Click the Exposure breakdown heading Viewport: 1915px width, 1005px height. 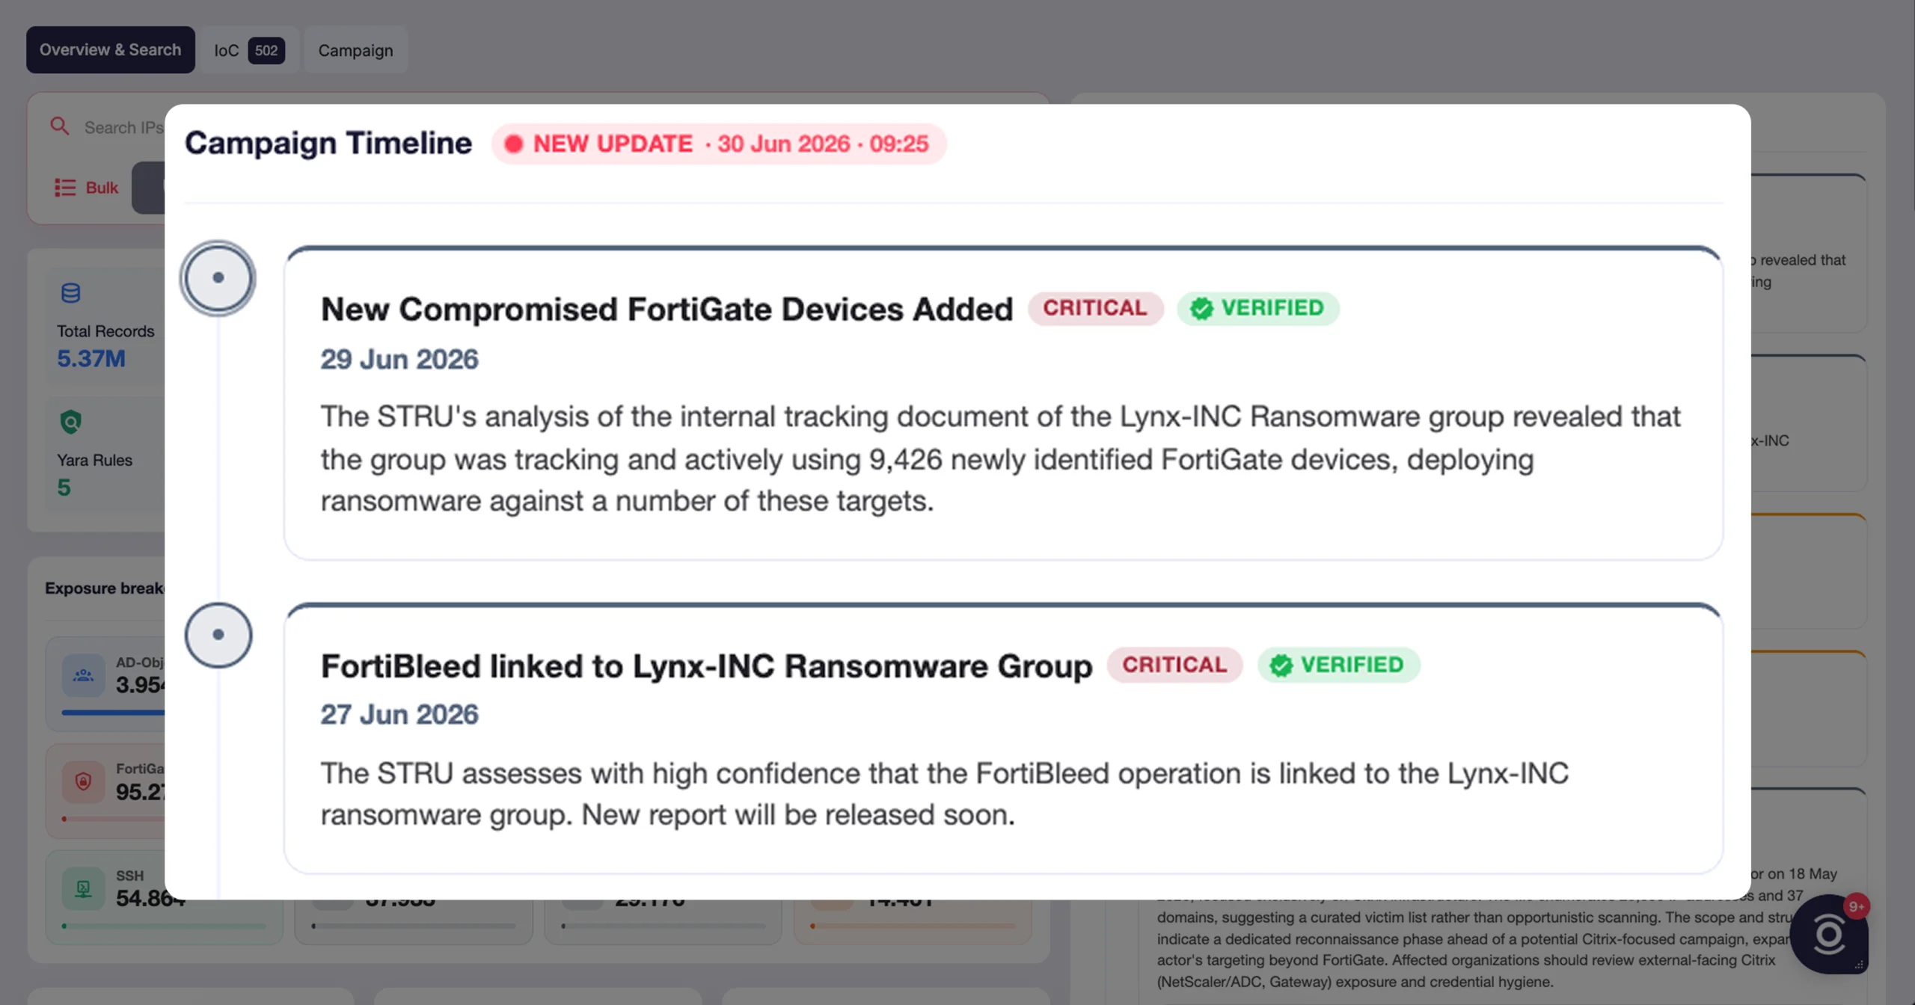[x=105, y=588]
